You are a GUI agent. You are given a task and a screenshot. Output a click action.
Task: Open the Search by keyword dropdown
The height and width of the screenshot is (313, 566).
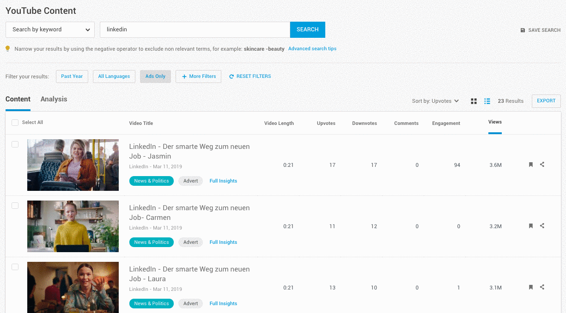50,30
